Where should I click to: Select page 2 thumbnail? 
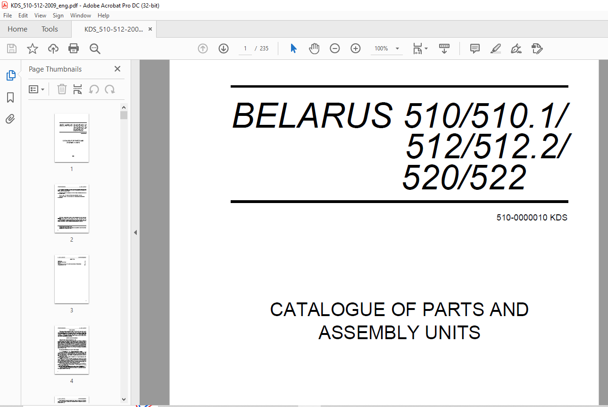pos(72,209)
